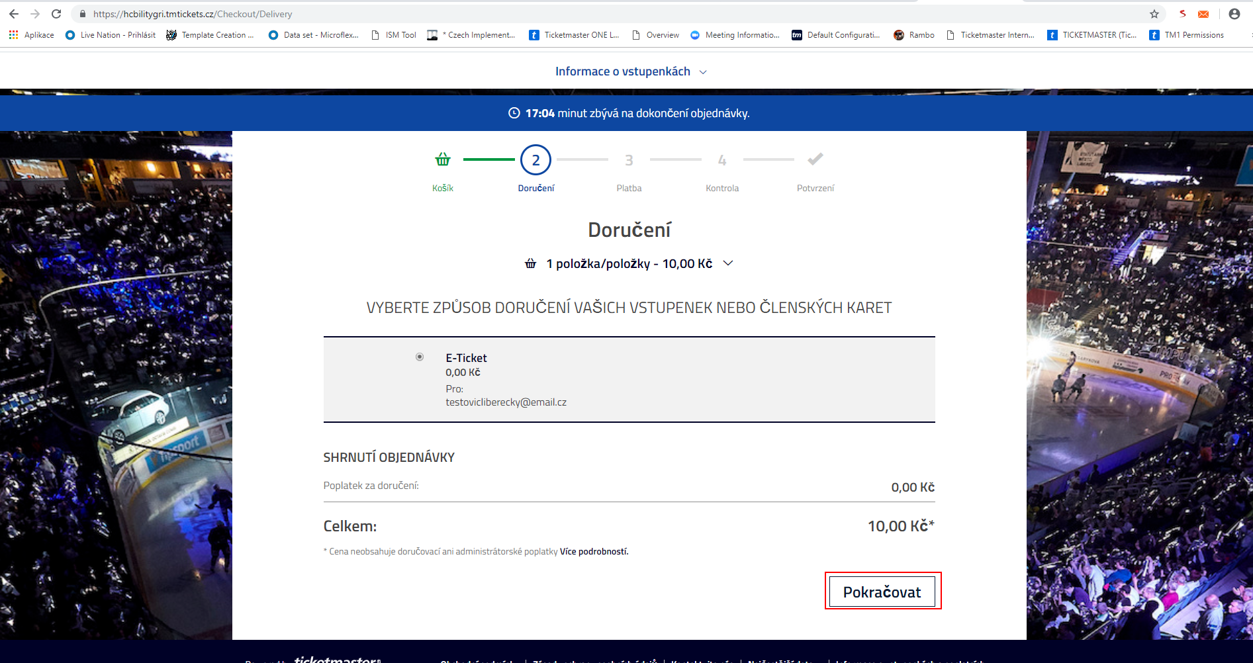Select the E-Ticket delivery radio button
The width and height of the screenshot is (1253, 663).
pos(420,357)
